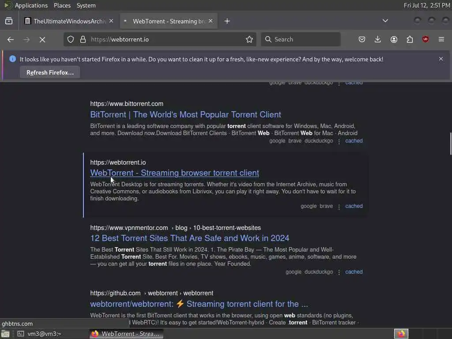Stop loading the page with X button

(42, 39)
